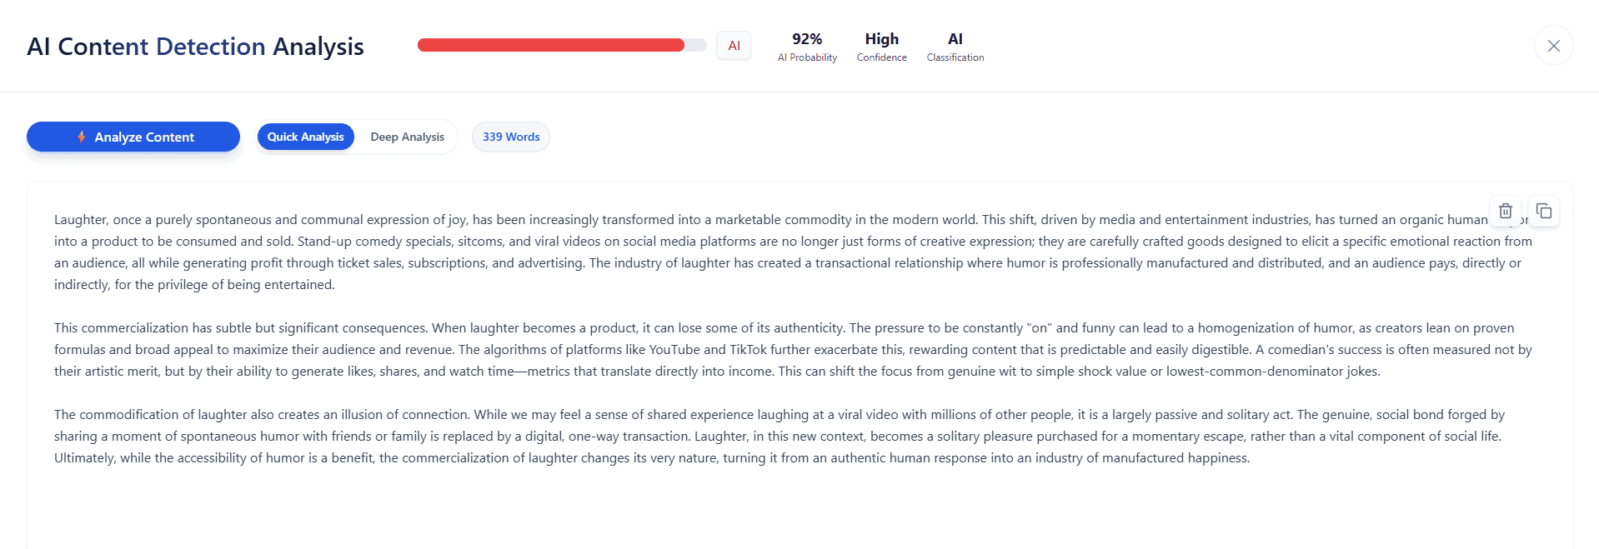
Task: Close the AI Content Detection panel
Action: [x=1553, y=46]
